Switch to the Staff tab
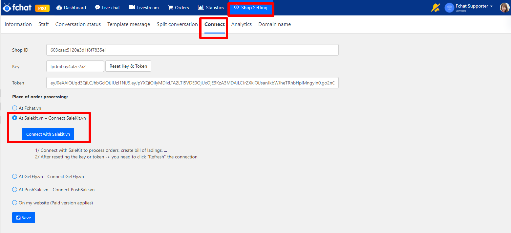Viewport: 511px width, 233px height. pyautogui.click(x=44, y=24)
